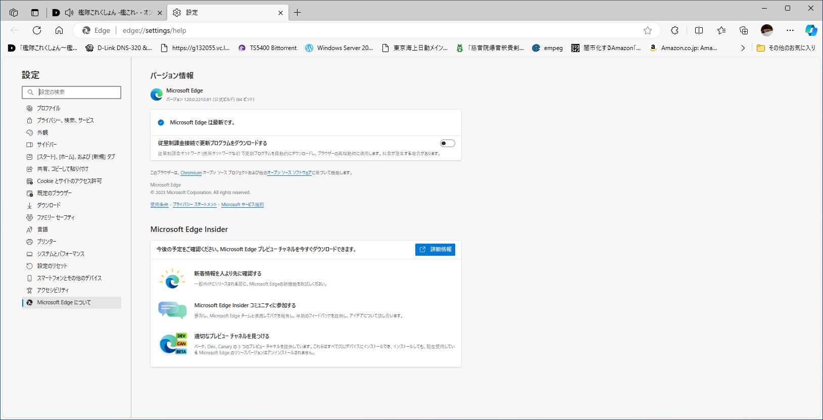Click 適切なプレビュー チャネルを見つける heading
Viewport: 823px width, 420px height.
(231, 336)
